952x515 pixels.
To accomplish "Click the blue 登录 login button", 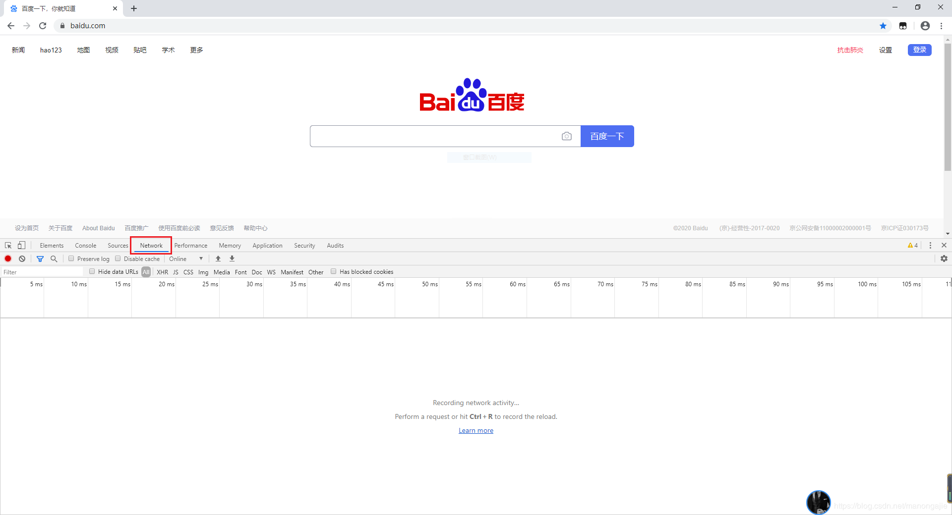I will pyautogui.click(x=920, y=50).
